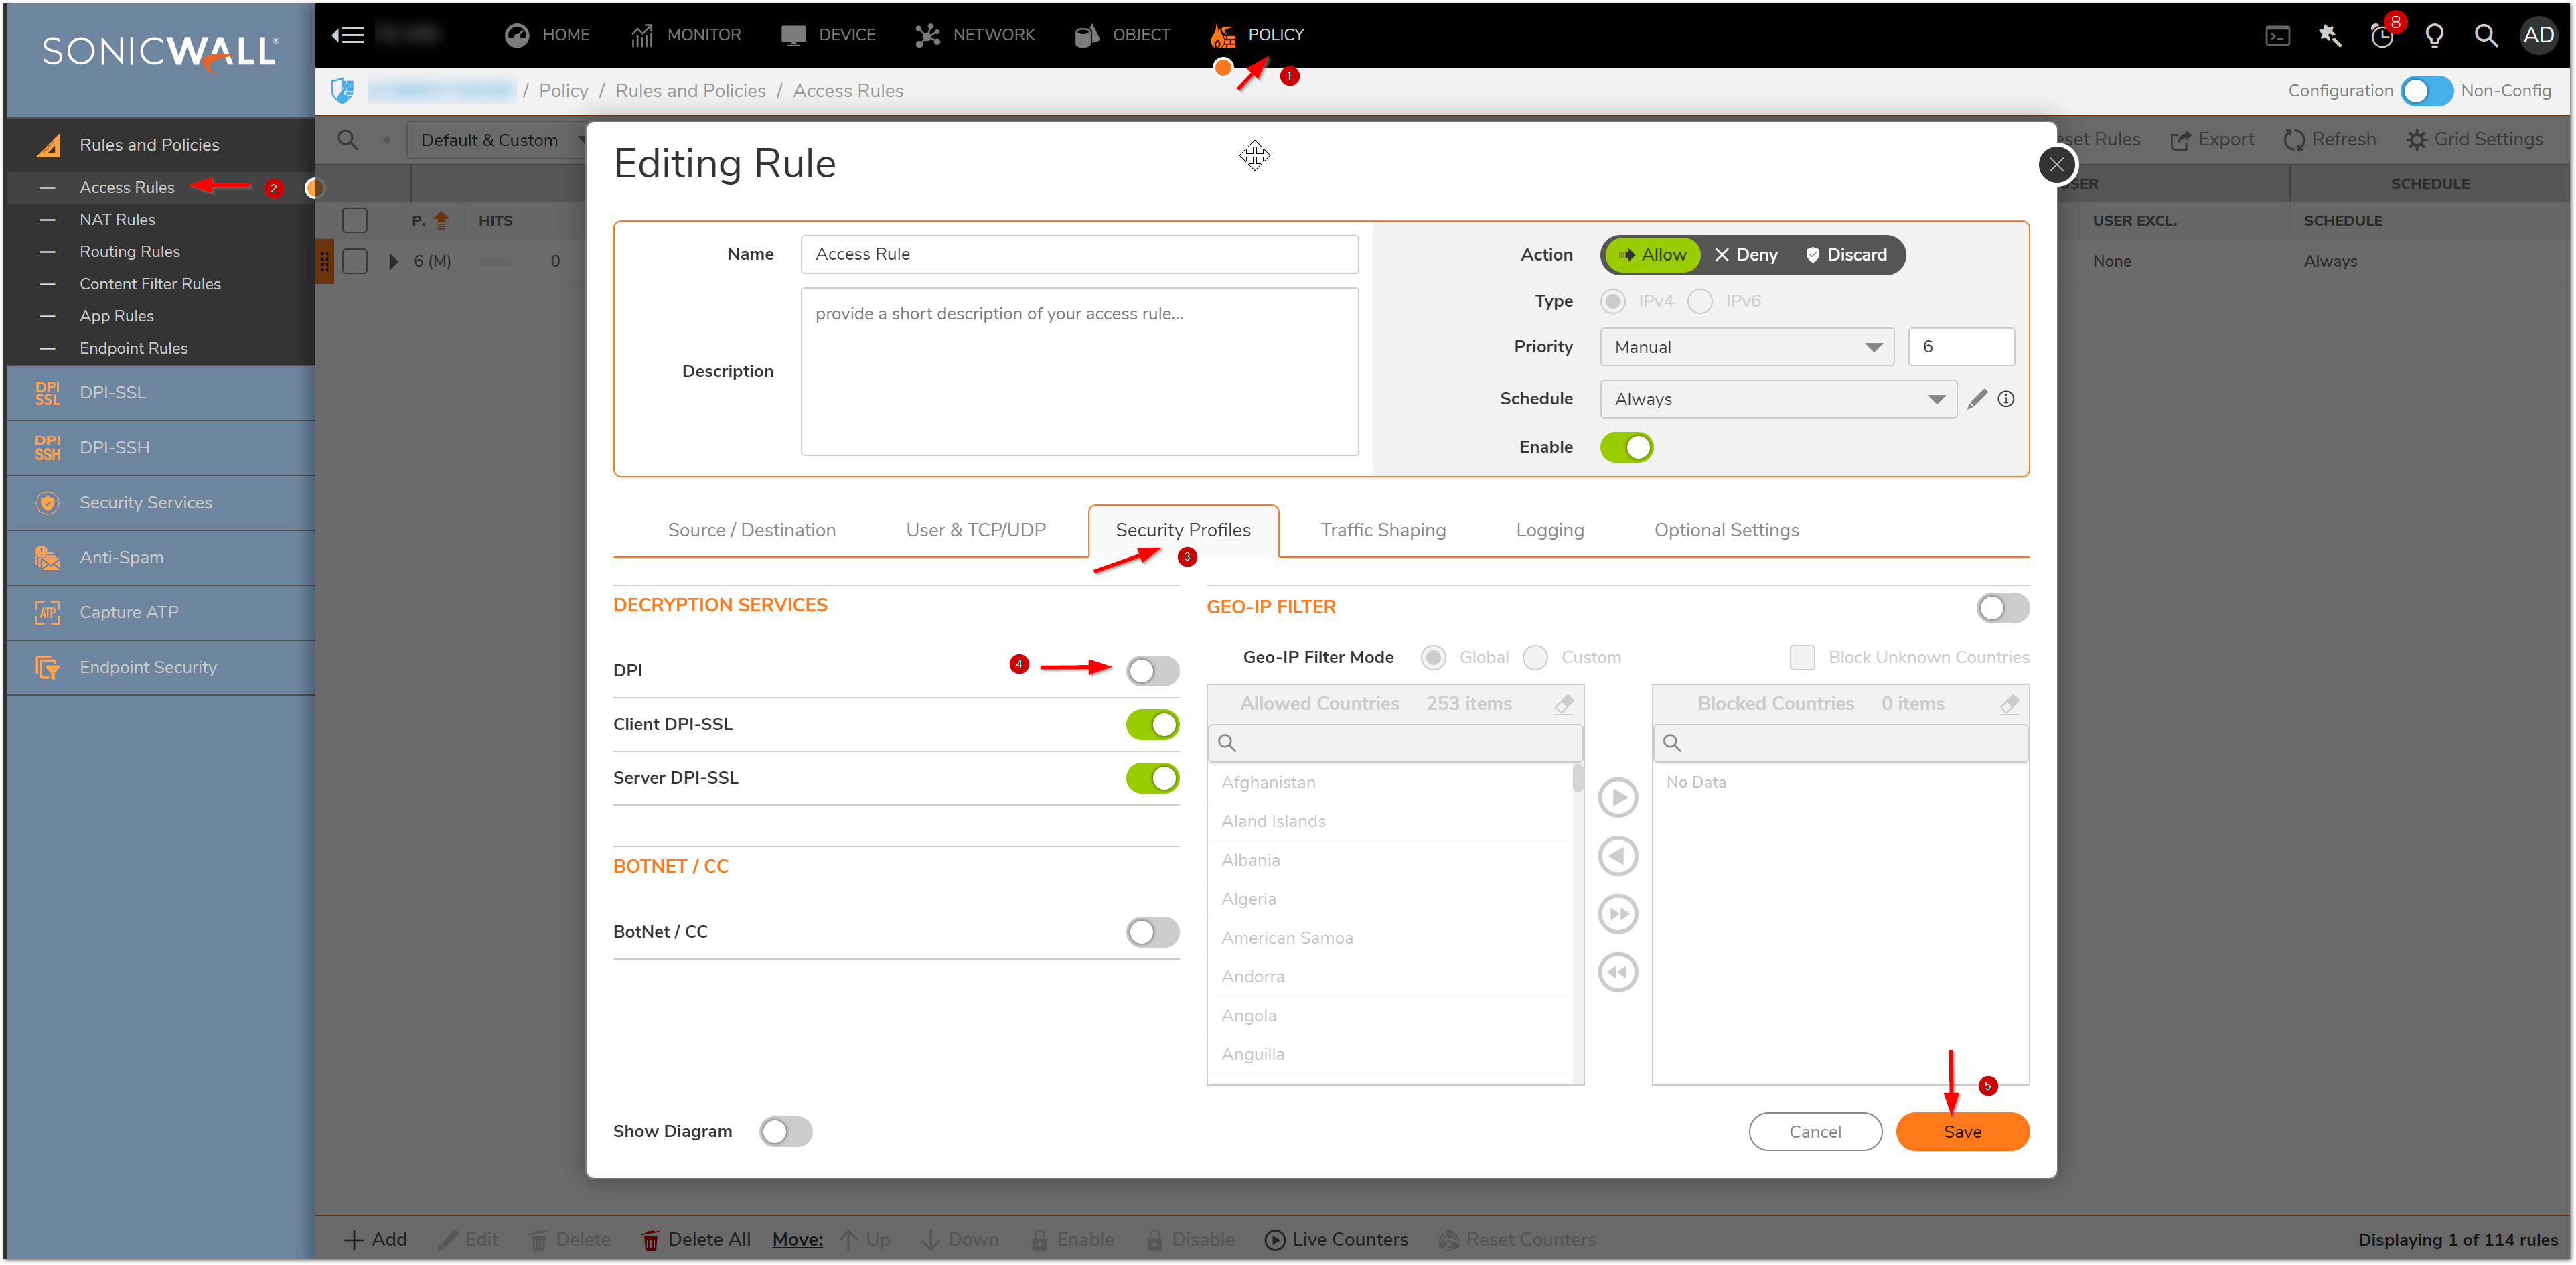Screen dimensions: 2576x1265
Task: Open the terminal console icon in the header
Action: 2277,35
